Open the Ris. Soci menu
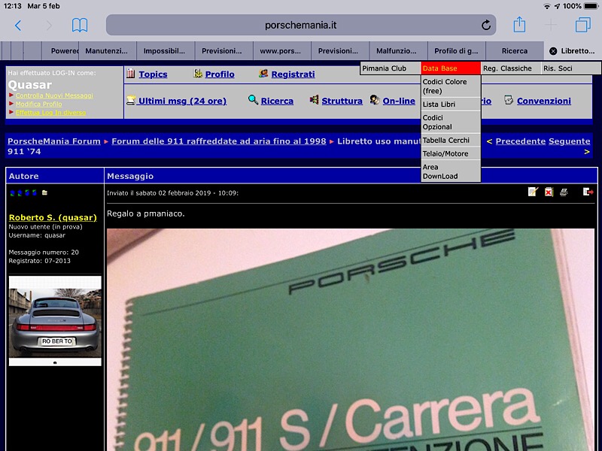602x451 pixels. point(571,68)
